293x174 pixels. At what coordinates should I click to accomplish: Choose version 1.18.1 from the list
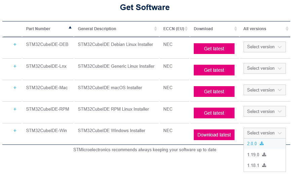pos(253,165)
